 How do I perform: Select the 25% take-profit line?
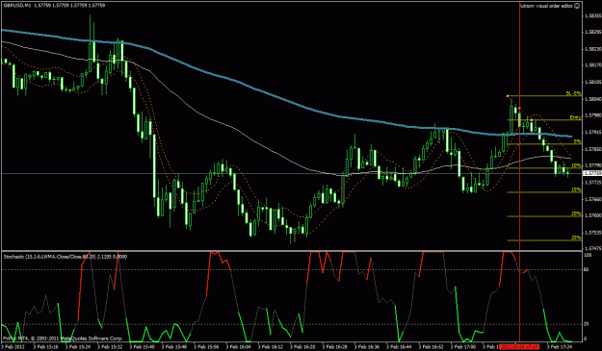[544, 240]
